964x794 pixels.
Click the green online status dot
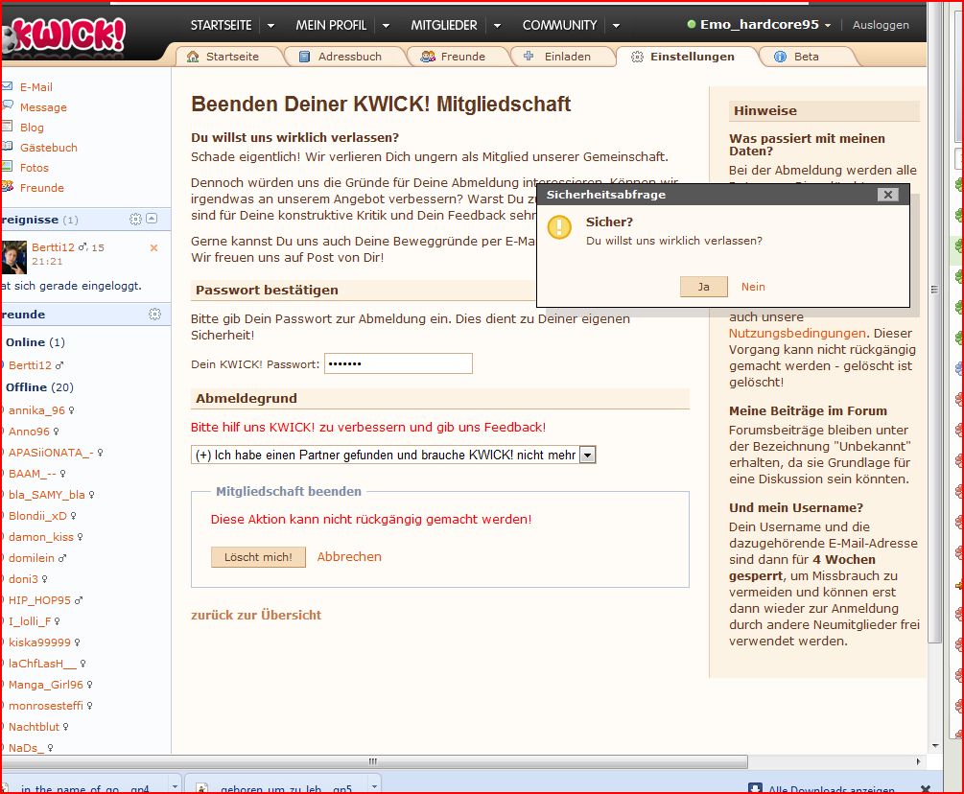tap(691, 25)
